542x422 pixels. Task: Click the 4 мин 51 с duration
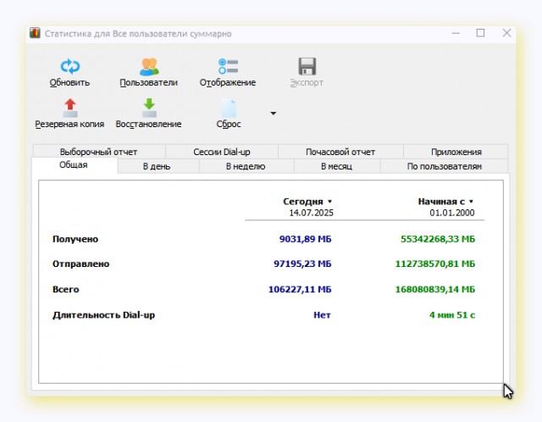click(x=452, y=315)
